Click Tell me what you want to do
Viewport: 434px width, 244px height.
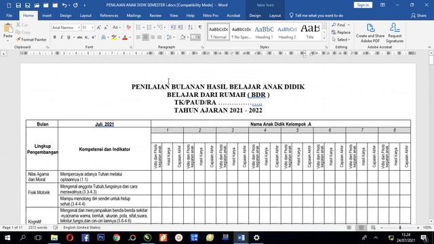pyautogui.click(x=316, y=16)
